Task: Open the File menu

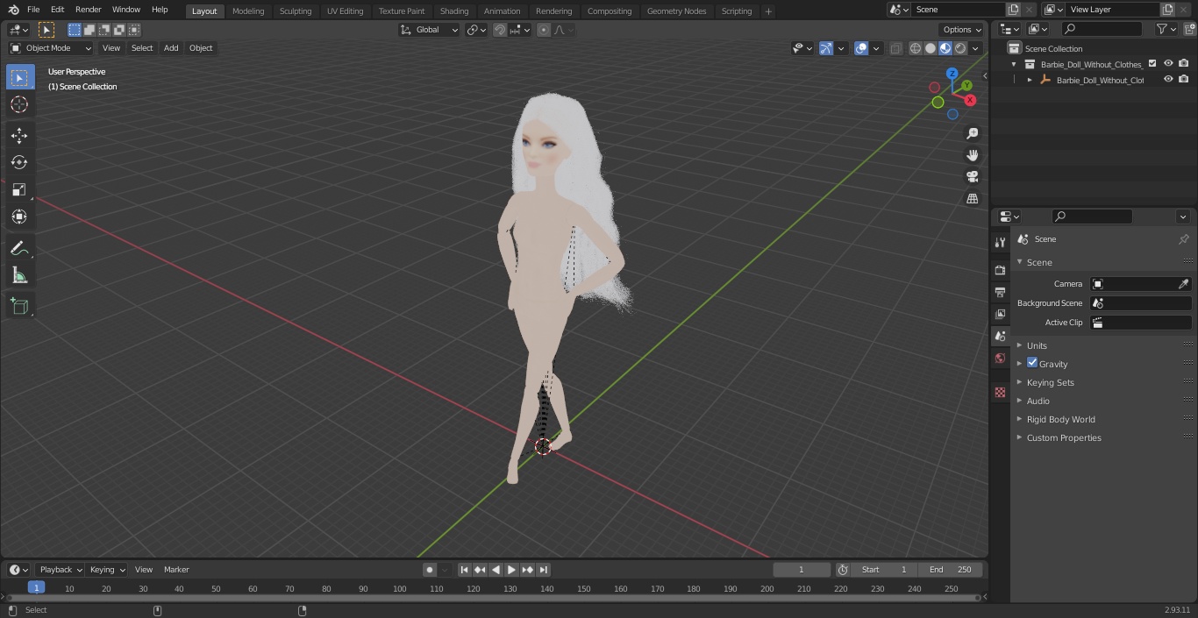Action: (33, 10)
